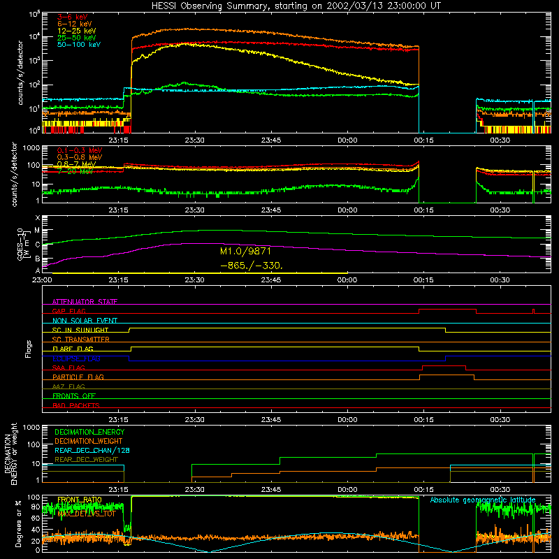
Task: Click the raised SAA_FLAG step after 00:15
Action: (x=444, y=365)
